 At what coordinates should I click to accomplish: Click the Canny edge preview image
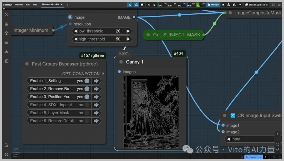point(151,112)
